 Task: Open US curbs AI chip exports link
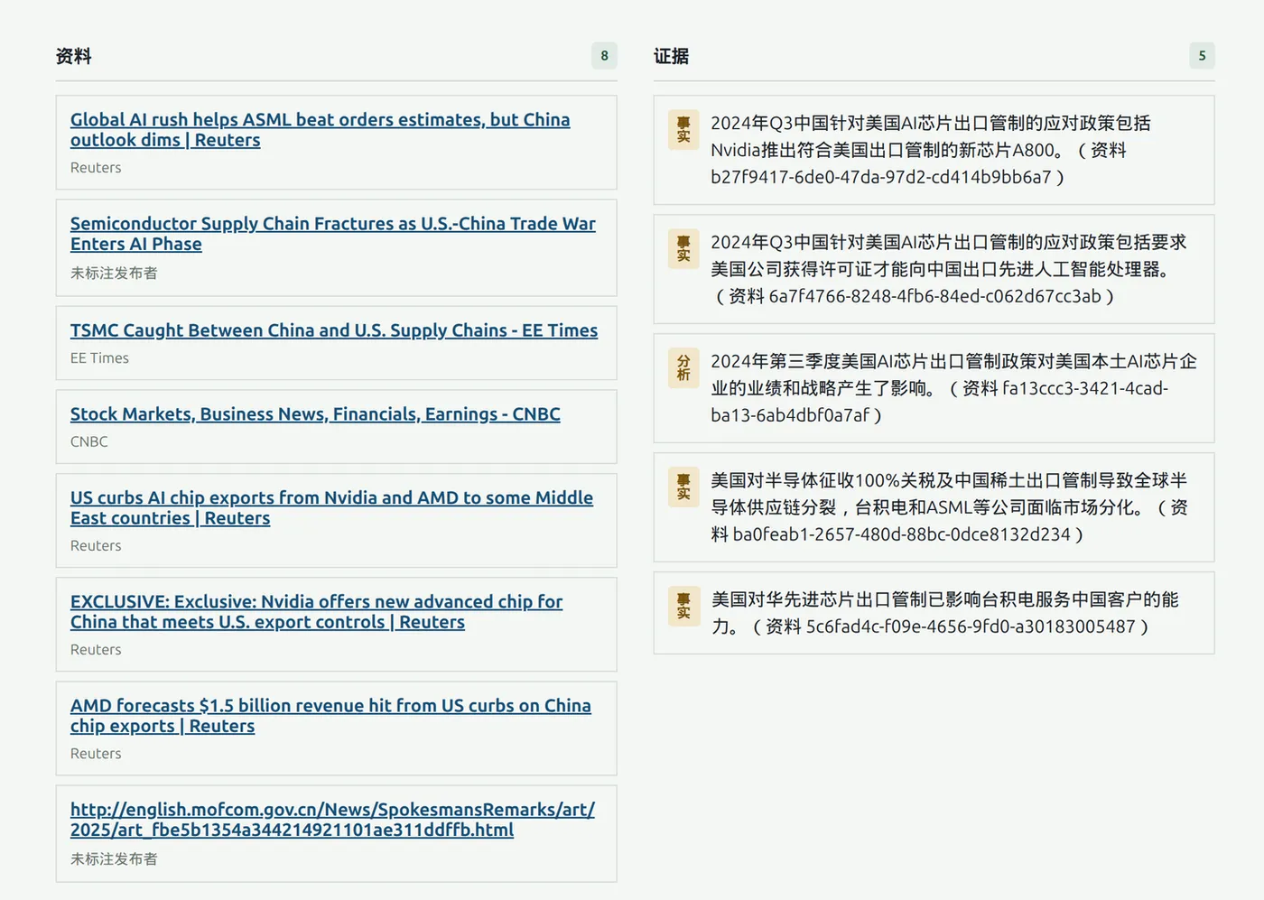[331, 508]
